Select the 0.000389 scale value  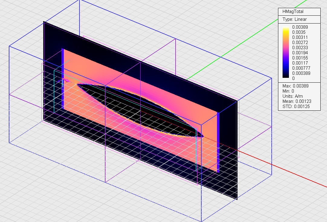pos(301,73)
